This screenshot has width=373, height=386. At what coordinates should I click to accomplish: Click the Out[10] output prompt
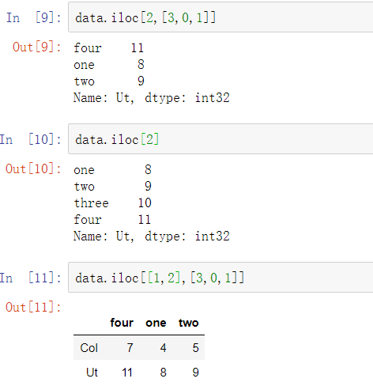click(33, 168)
